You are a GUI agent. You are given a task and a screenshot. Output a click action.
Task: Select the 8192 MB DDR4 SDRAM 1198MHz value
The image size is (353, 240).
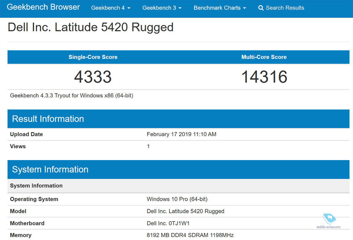tap(190, 235)
